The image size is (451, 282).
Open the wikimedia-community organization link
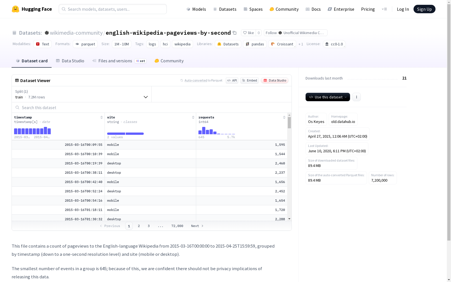coord(76,33)
